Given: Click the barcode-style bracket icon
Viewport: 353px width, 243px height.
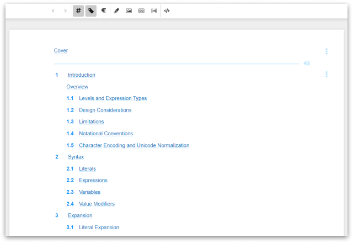Looking at the screenshot, I should click(154, 10).
